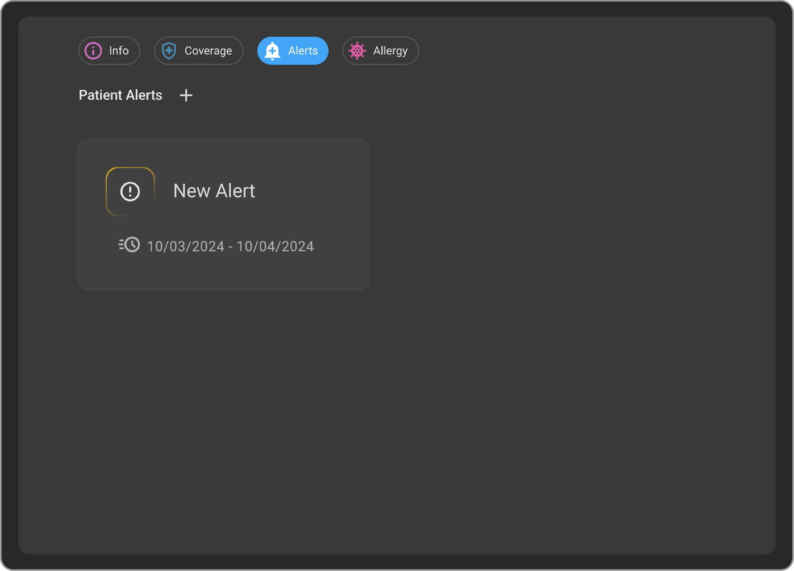Click the Patient Alerts heading
This screenshot has height=571, width=794.
click(x=120, y=95)
